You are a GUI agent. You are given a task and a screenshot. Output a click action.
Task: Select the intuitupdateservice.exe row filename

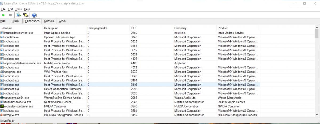[x=19, y=33]
